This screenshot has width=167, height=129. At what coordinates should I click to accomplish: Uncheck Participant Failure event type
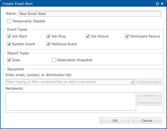(127, 36)
